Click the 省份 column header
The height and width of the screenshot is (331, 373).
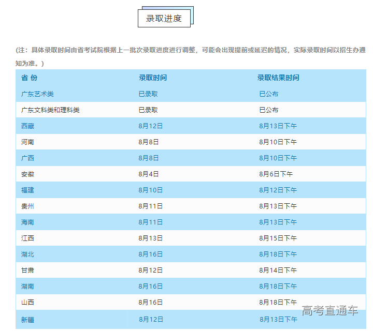point(30,78)
